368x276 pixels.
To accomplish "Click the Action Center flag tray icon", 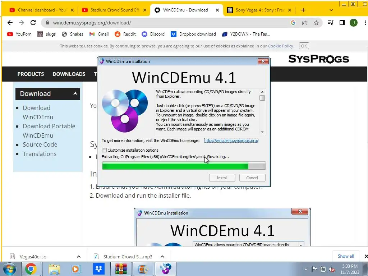I will click(x=314, y=269).
